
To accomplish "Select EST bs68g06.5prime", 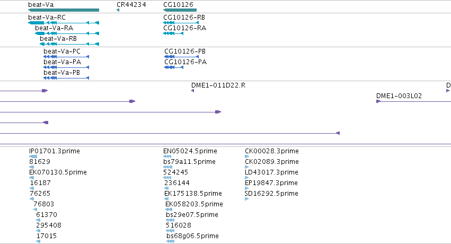I will [x=170, y=241].
